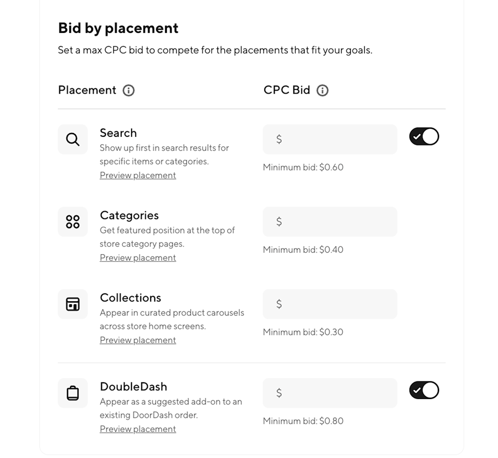Viewport: 498px width, 458px height.
Task: Click the Search placement magnifier icon
Action: coord(73,139)
